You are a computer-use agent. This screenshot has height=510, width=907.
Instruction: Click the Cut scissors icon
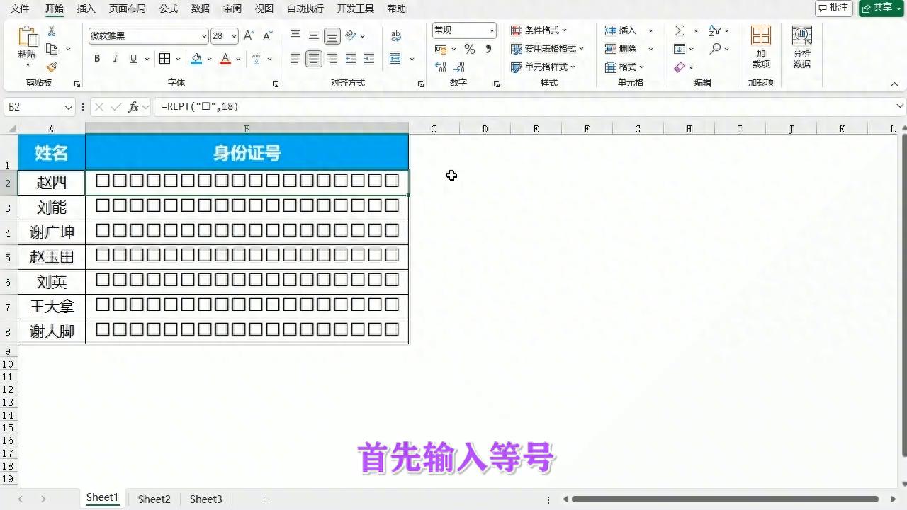click(52, 32)
